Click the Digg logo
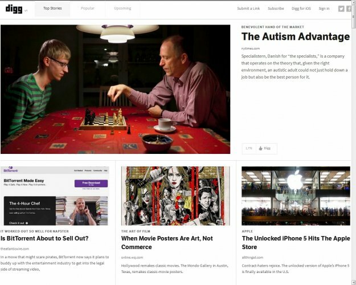This screenshot has height=285, width=356. click(14, 9)
